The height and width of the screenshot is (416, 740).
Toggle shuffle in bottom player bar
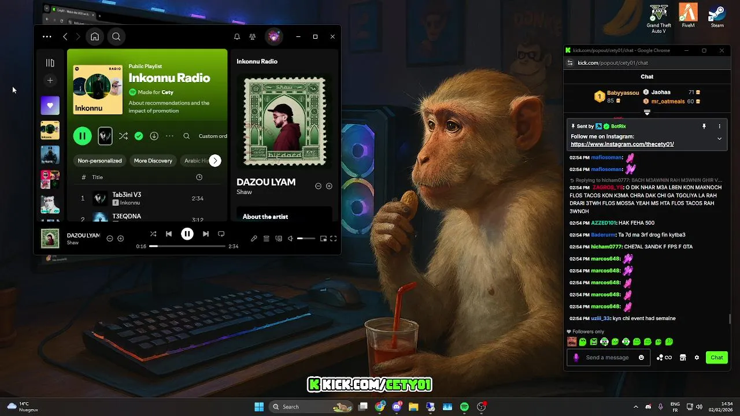[x=153, y=234]
